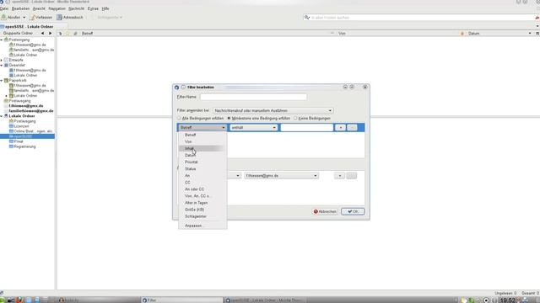Sort messages by Betreff column
Viewport: 540px width, 303px height.
point(88,34)
